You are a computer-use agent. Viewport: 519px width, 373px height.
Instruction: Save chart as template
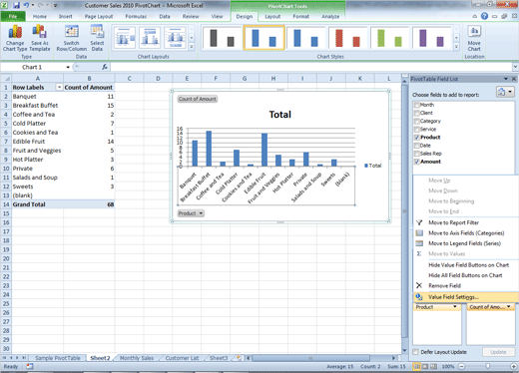(x=40, y=38)
